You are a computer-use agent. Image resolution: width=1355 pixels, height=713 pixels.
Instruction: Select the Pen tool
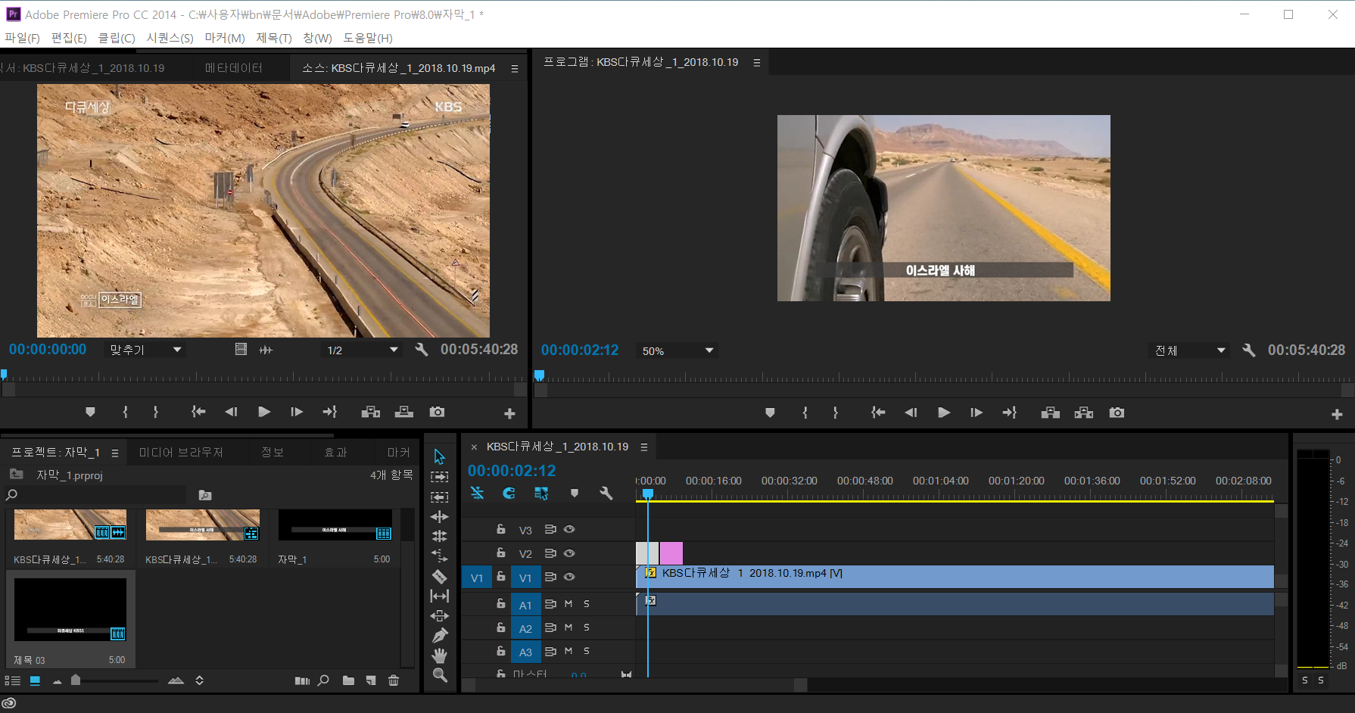coord(440,635)
